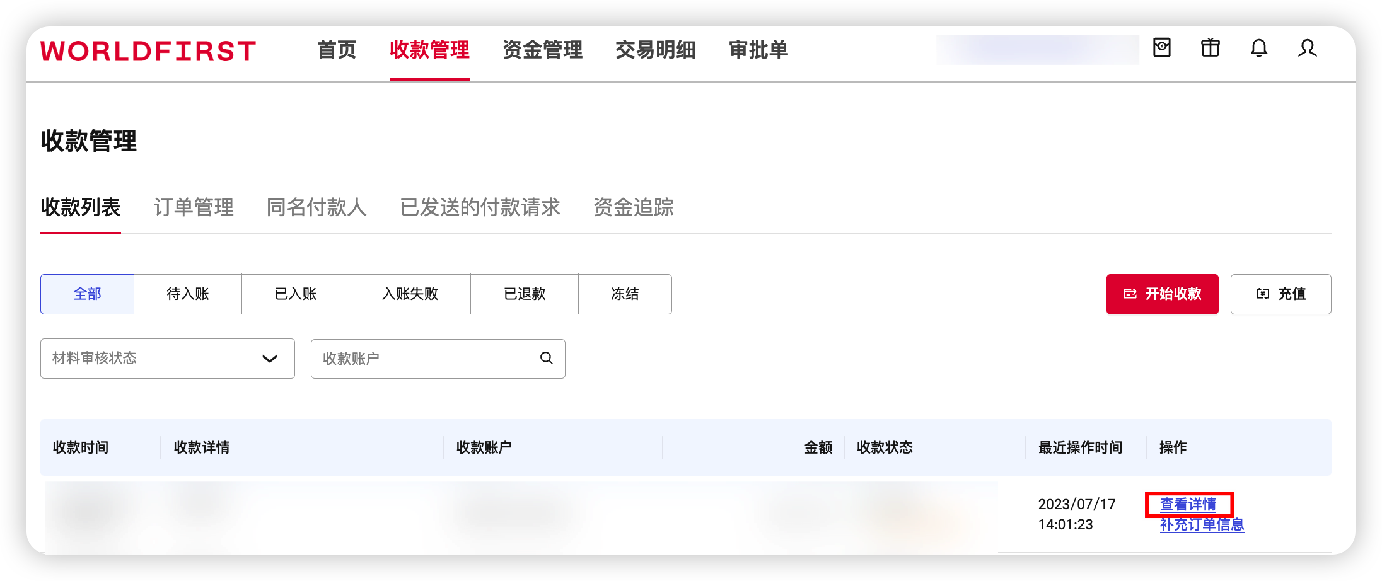Select the 已退款 status filter
Image resolution: width=1382 pixels, height=581 pixels.
pos(524,294)
